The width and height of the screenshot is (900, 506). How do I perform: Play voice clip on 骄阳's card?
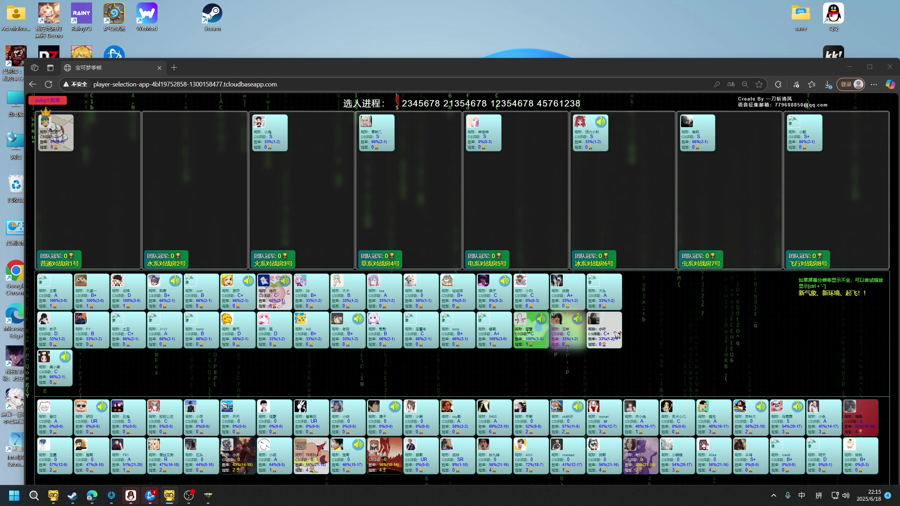[x=102, y=407]
